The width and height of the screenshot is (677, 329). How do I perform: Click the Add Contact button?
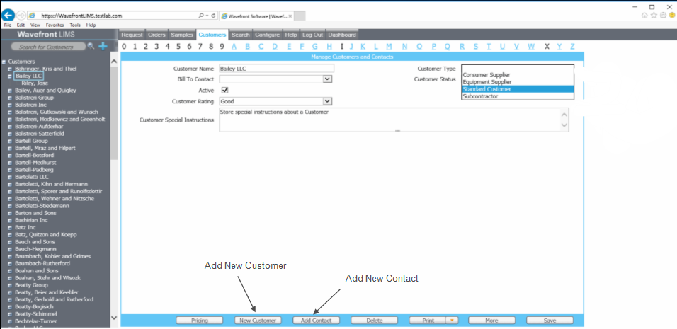point(316,321)
